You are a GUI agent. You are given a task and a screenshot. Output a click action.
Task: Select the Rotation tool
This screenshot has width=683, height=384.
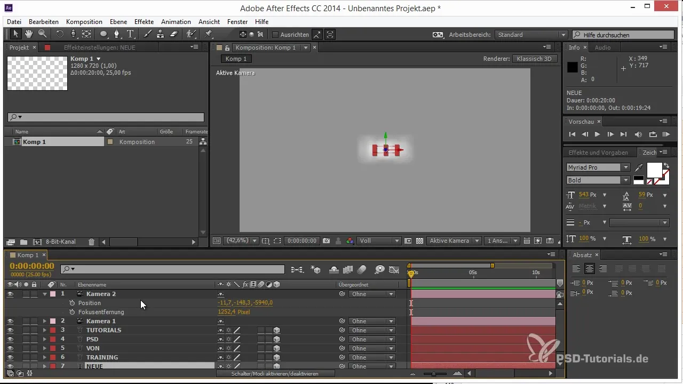[60, 34]
